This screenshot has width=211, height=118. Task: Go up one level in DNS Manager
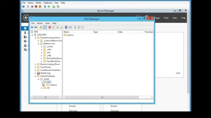coord(41,27)
